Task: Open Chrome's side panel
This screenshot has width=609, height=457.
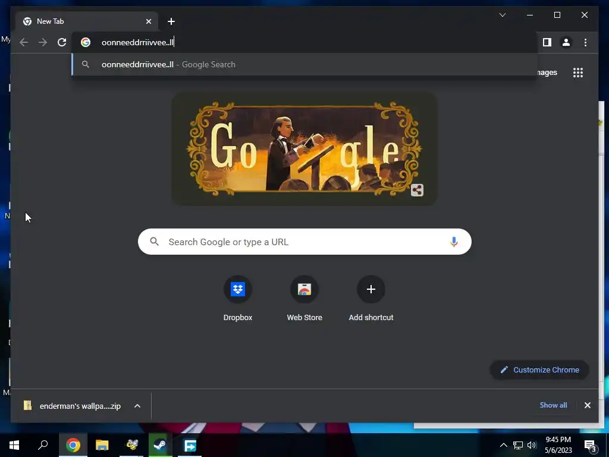Action: coord(547,42)
